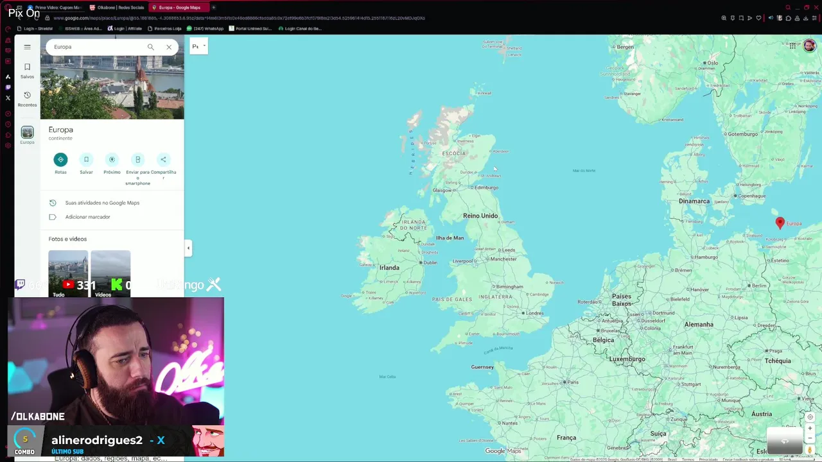Image resolution: width=822 pixels, height=462 pixels.
Task: Click the Edimburgo city label
Action: tap(486, 187)
